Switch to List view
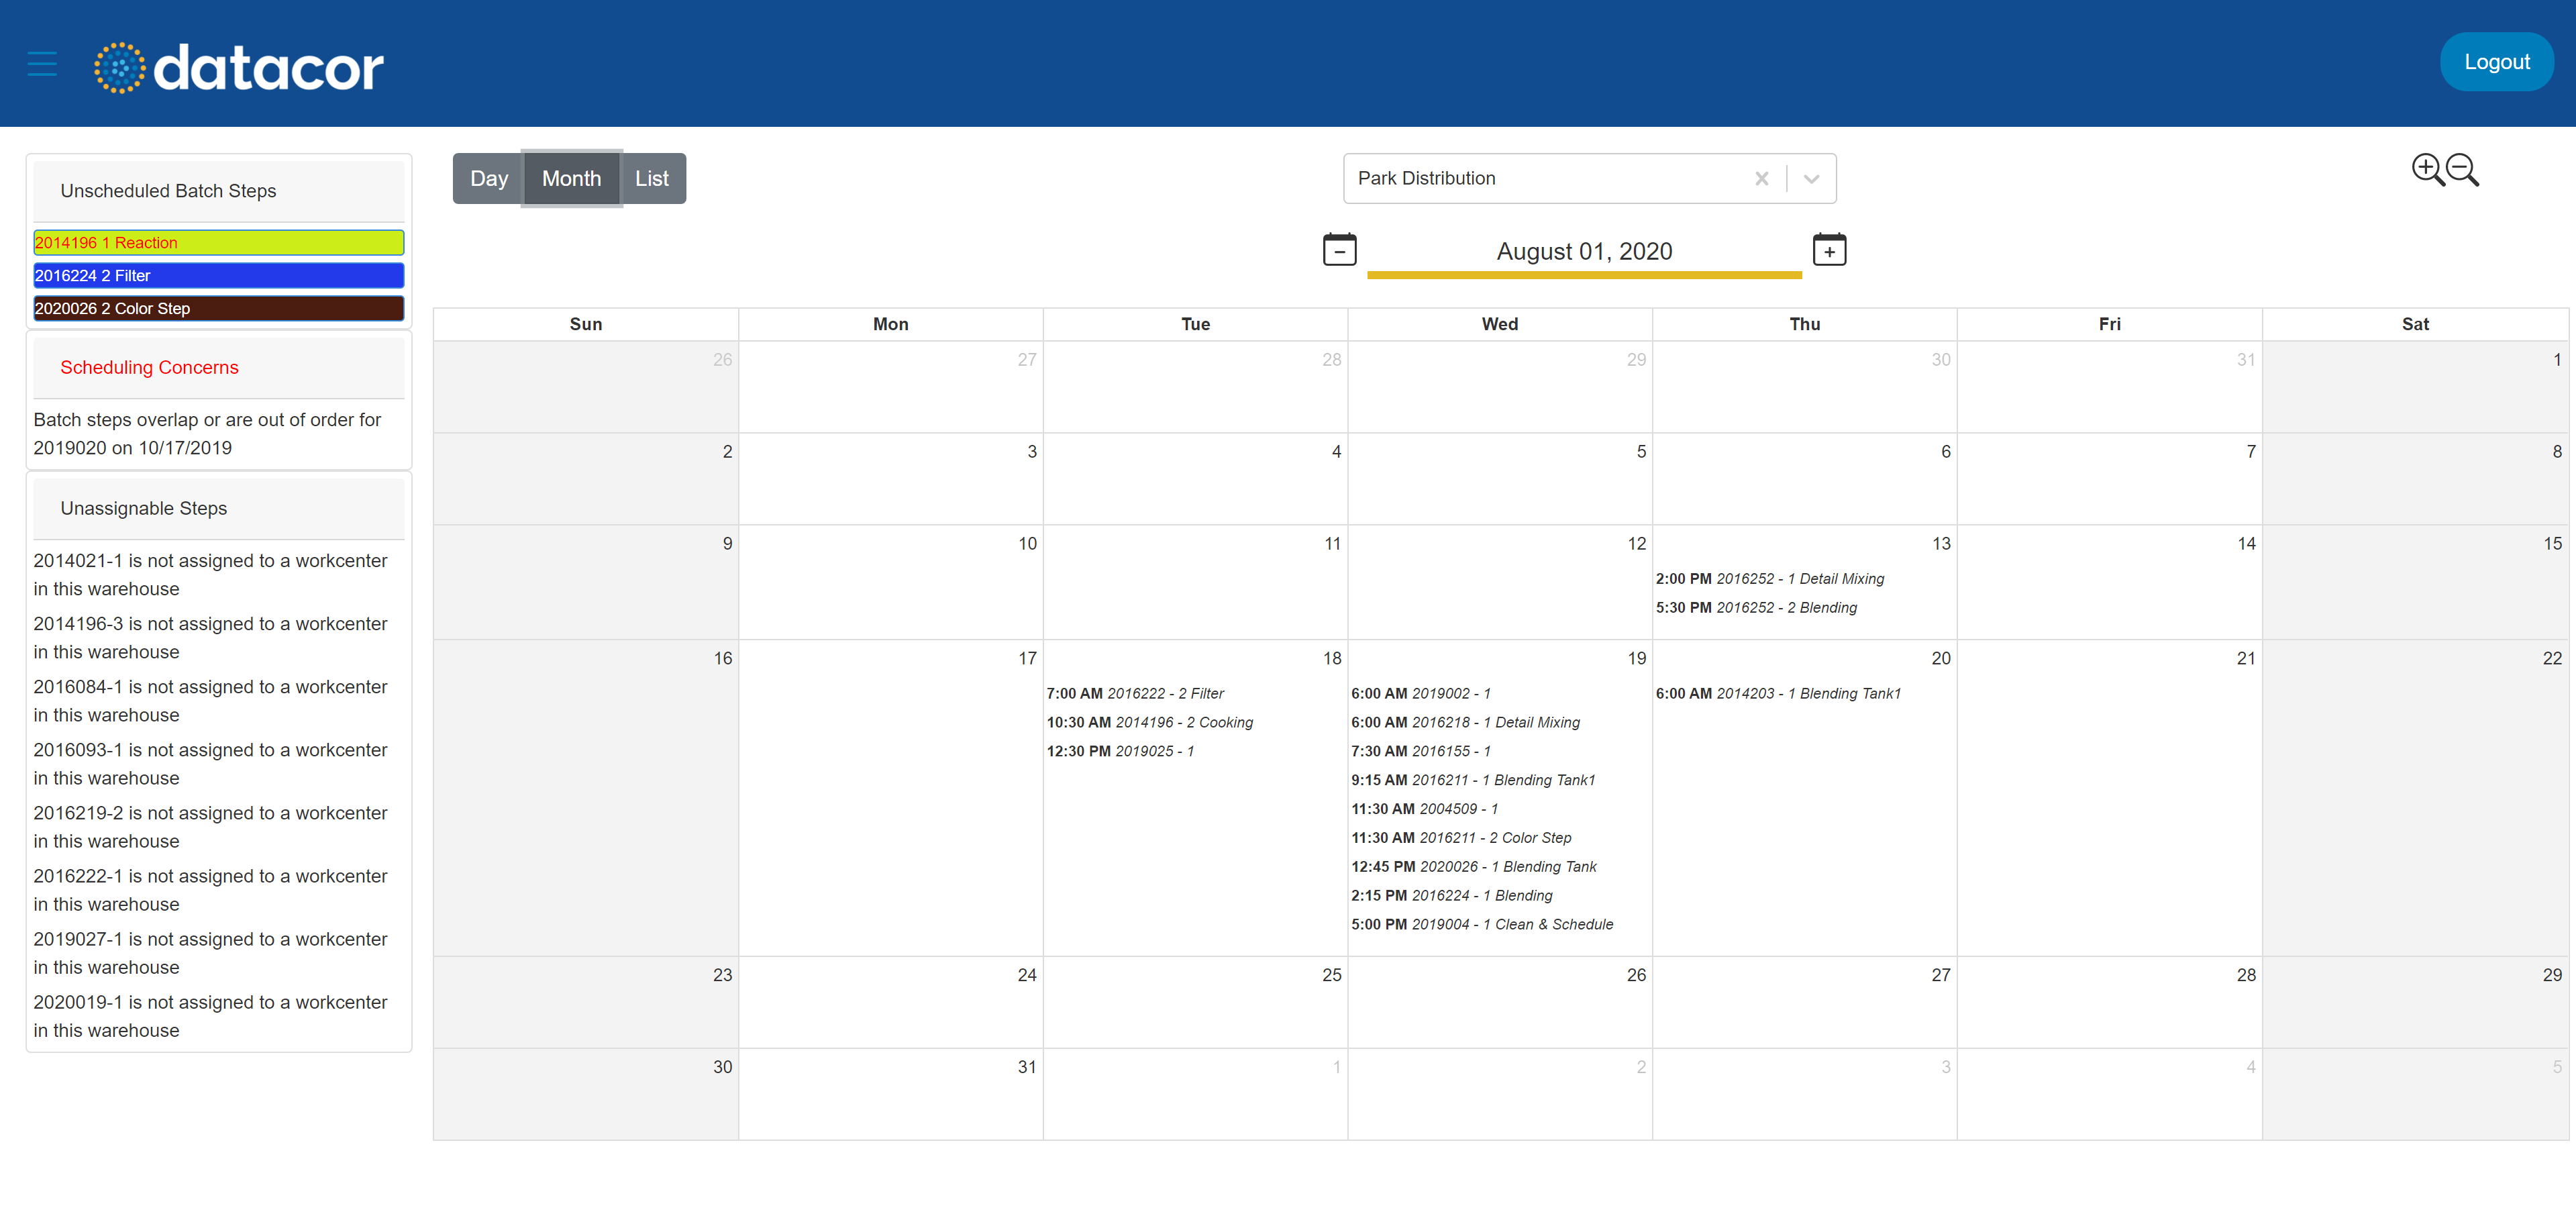Image resolution: width=2576 pixels, height=1208 pixels. 652,178
